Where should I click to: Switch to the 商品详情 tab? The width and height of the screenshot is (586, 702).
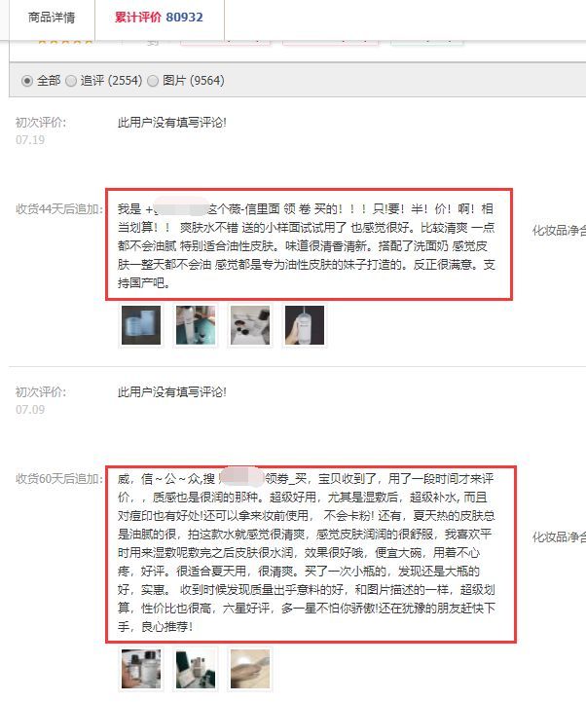[x=52, y=18]
